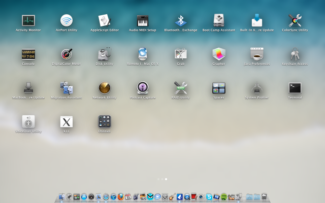Launch Remote Install Mac OS X
This screenshot has width=325, height=203.
pyautogui.click(x=143, y=54)
